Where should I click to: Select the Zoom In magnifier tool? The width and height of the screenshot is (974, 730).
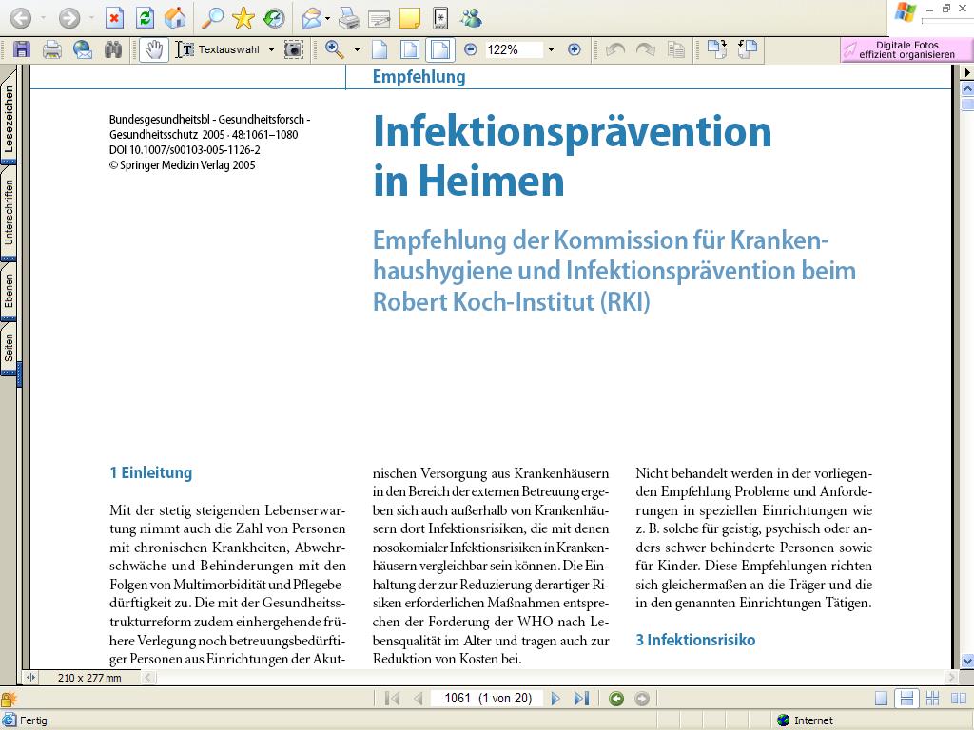coord(335,49)
